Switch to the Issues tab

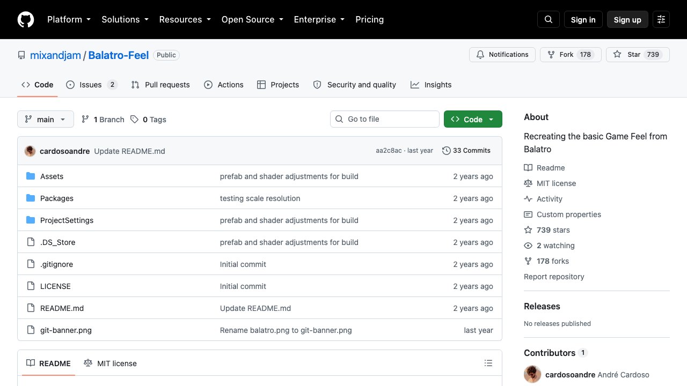pos(92,85)
